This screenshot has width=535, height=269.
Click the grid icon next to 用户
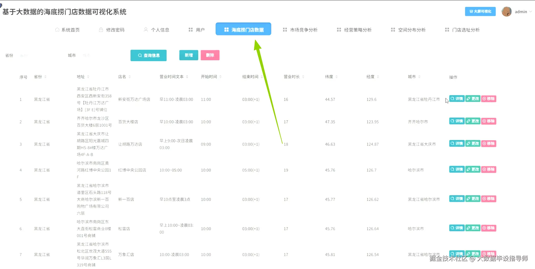(x=190, y=29)
